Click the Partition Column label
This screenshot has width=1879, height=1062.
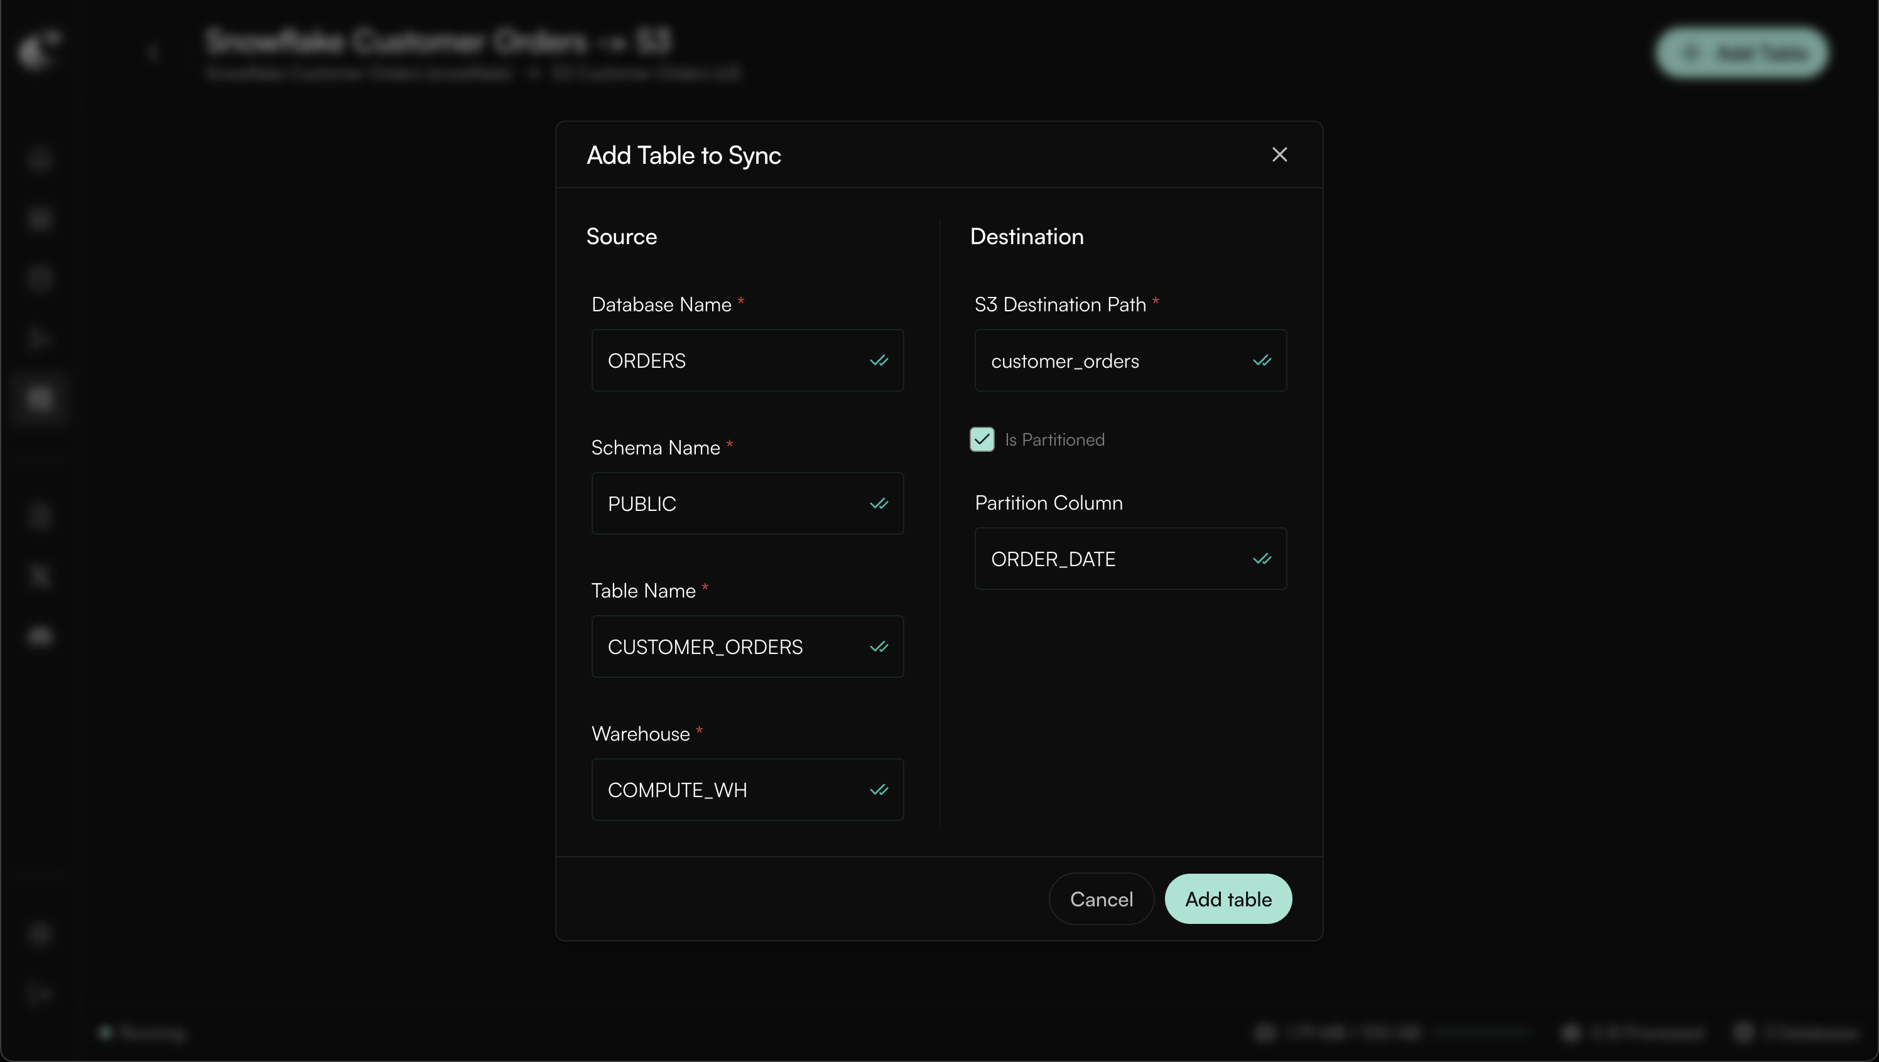(x=1049, y=503)
